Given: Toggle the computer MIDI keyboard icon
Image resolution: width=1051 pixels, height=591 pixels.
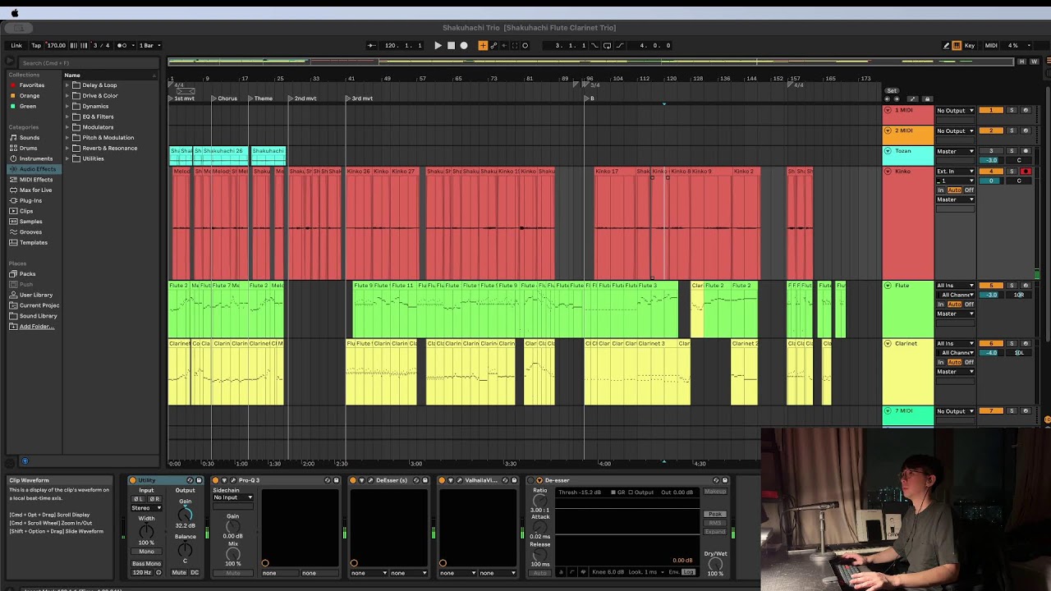Looking at the screenshot, I should pyautogui.click(x=957, y=46).
